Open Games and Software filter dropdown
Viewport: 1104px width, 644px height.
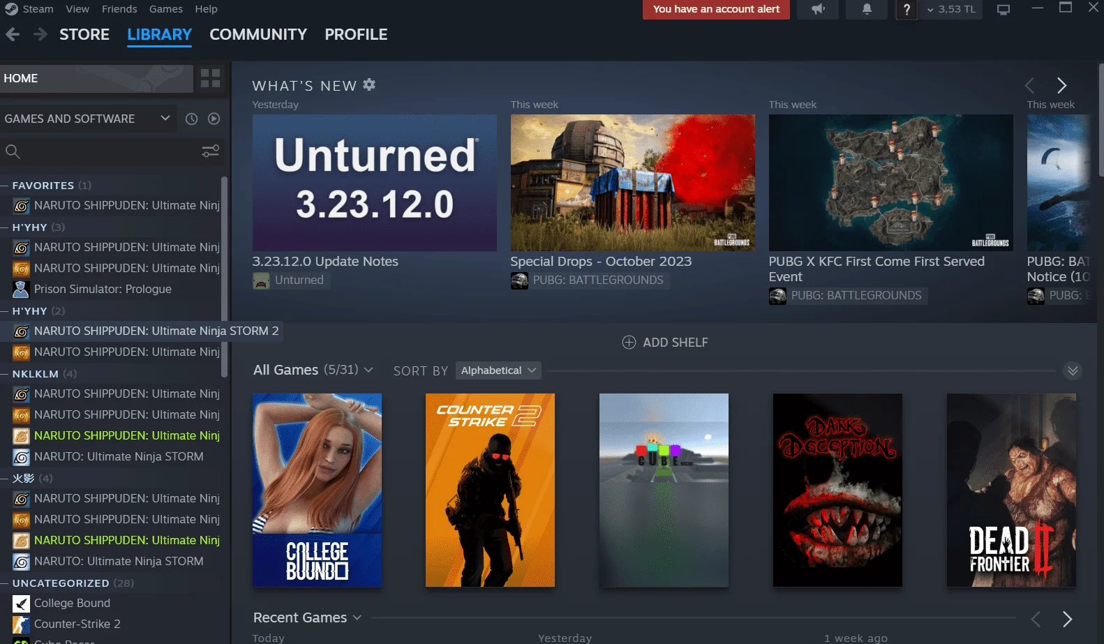[x=88, y=119]
